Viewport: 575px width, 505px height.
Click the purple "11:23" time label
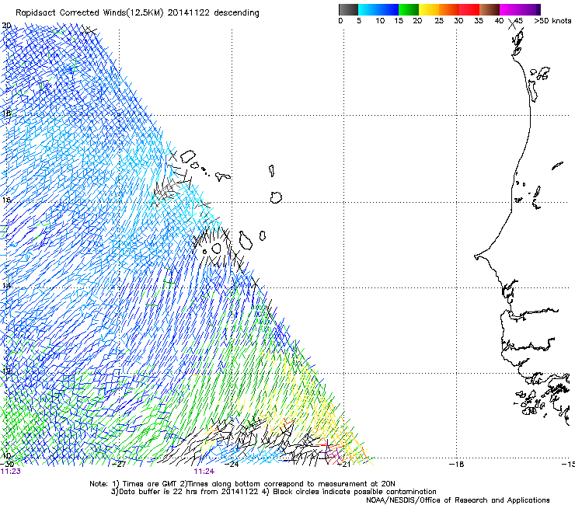pyautogui.click(x=11, y=472)
